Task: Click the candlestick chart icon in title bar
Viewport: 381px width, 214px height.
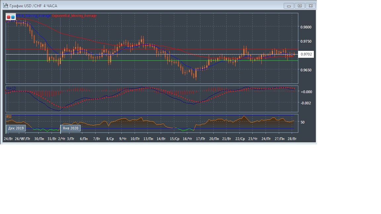Action: point(5,6)
